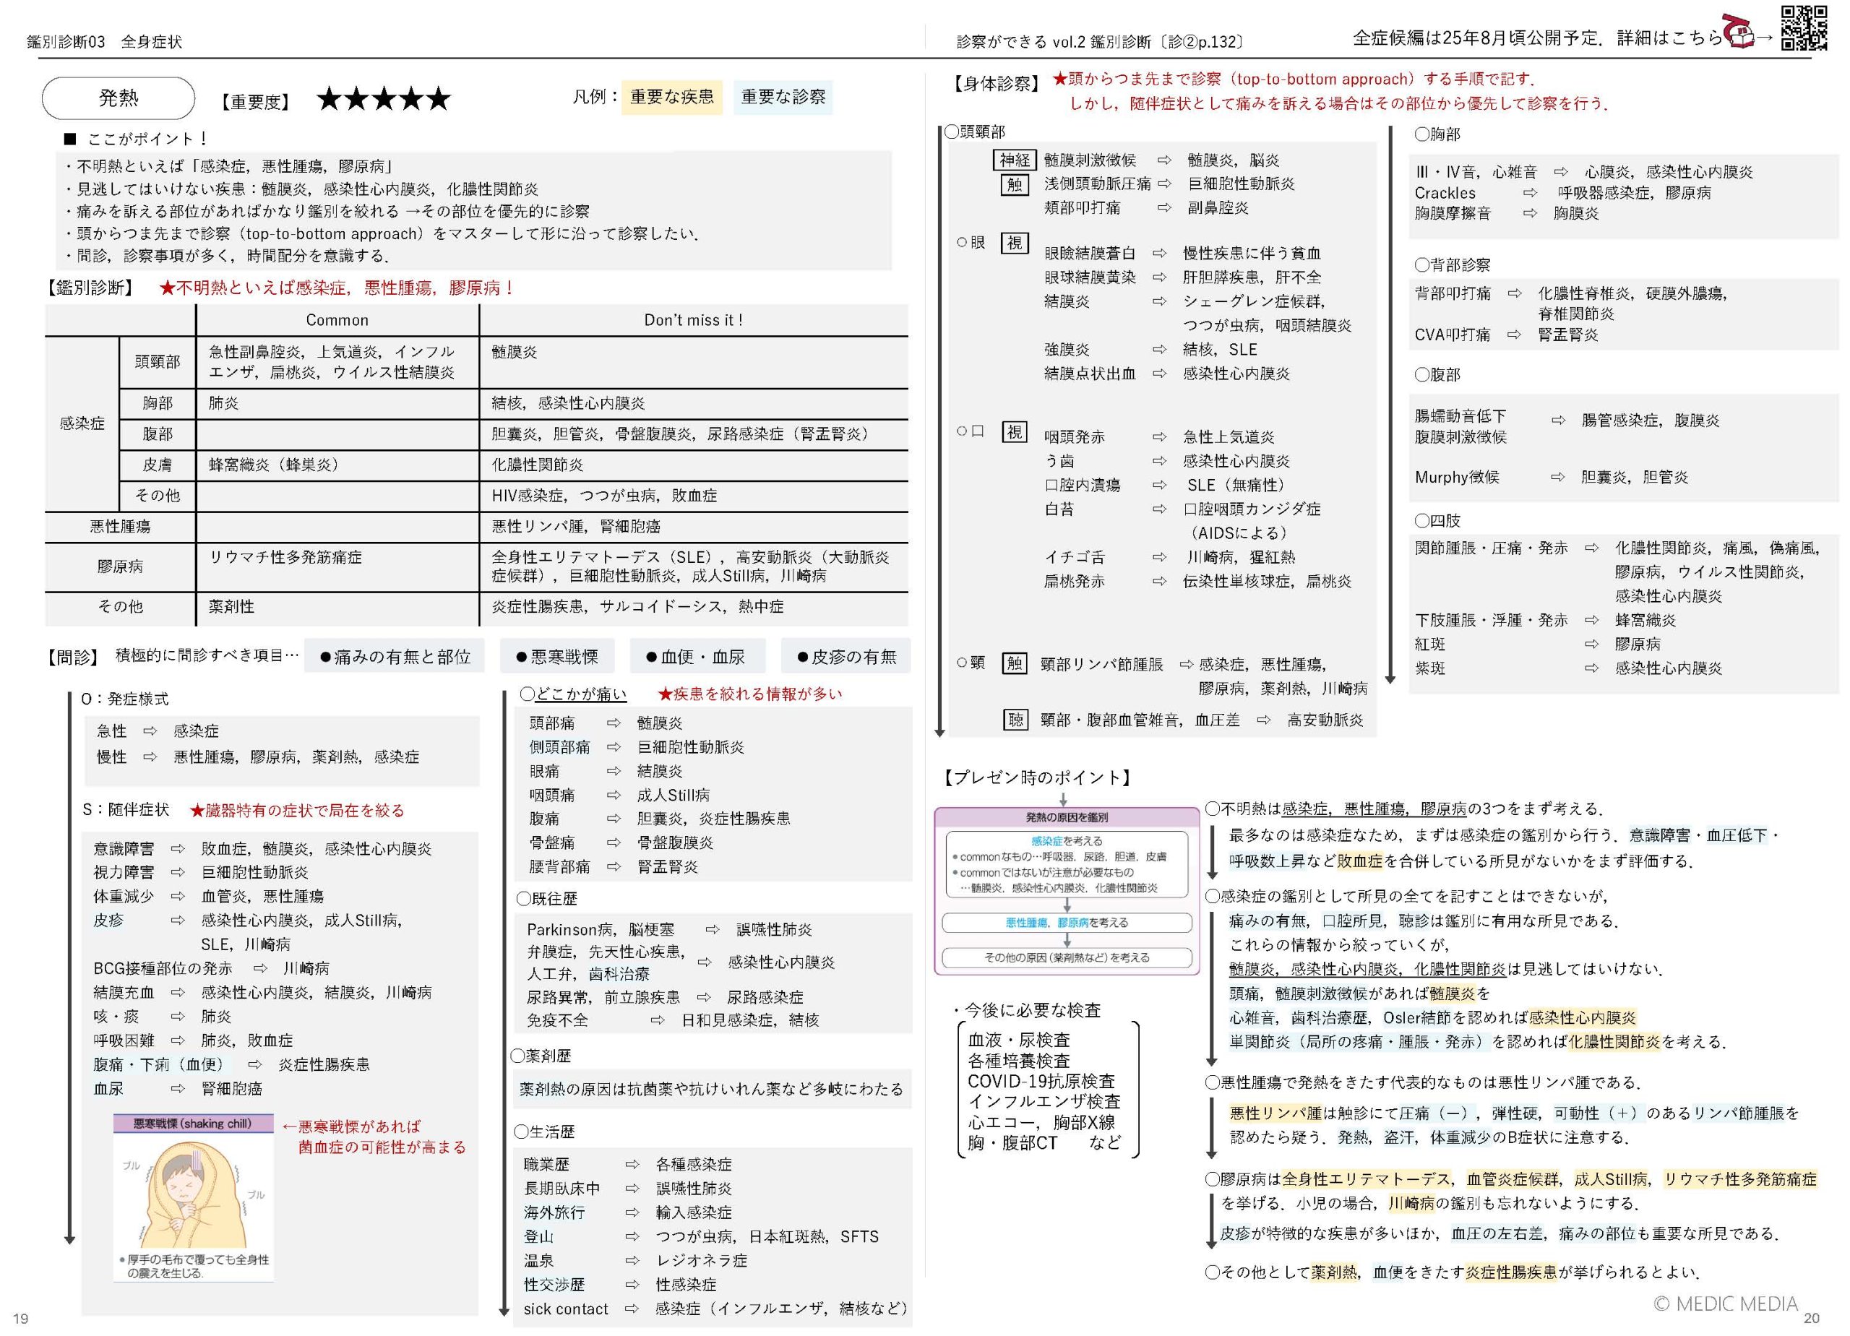Click the 【身体診察】 section heading
Viewport: 1850px width, 1336px height.
tap(997, 83)
